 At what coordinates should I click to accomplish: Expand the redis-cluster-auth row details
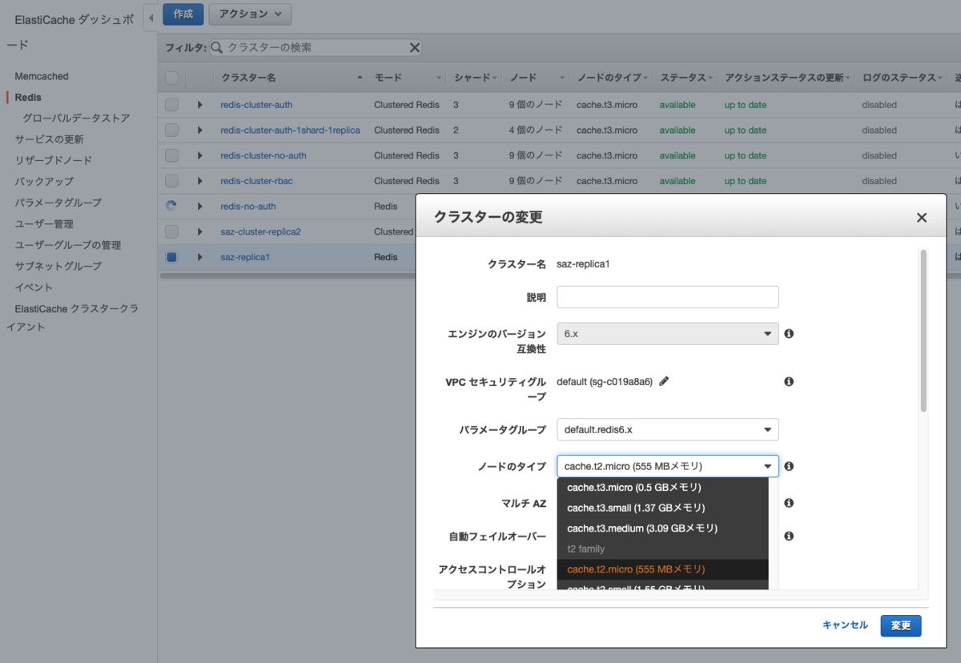(200, 105)
